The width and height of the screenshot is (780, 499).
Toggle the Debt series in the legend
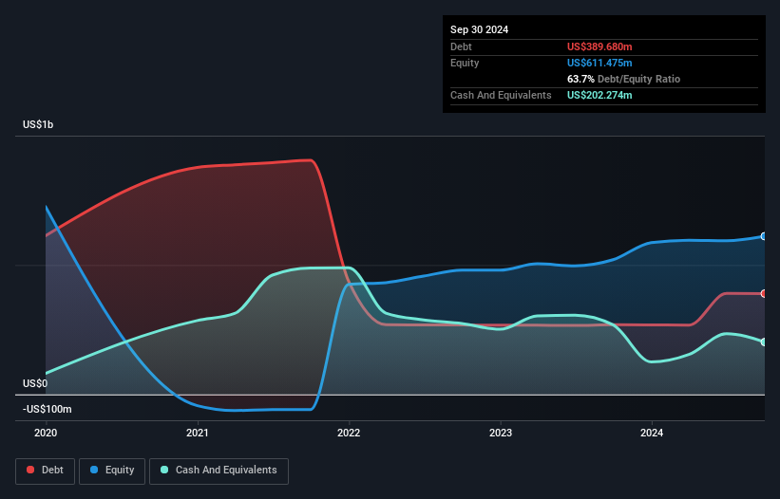click(46, 471)
